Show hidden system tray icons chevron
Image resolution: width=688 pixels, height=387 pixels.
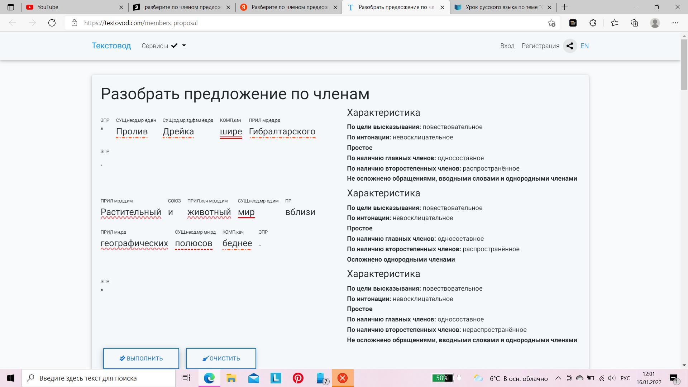[x=558, y=378]
